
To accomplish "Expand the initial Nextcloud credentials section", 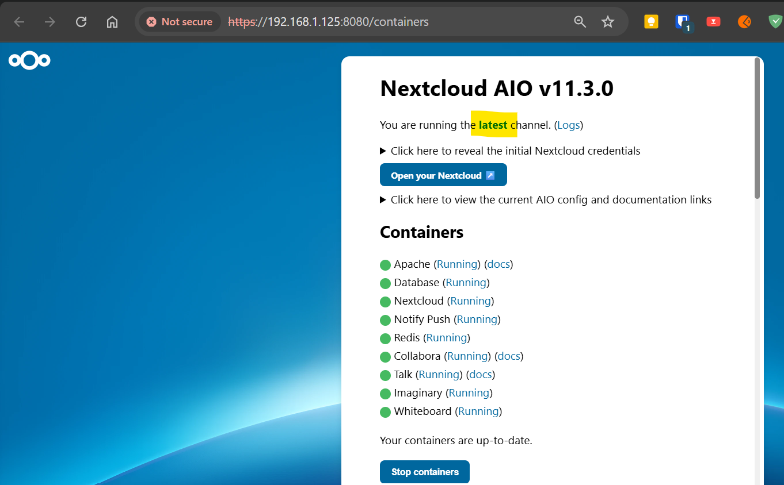I will [510, 151].
